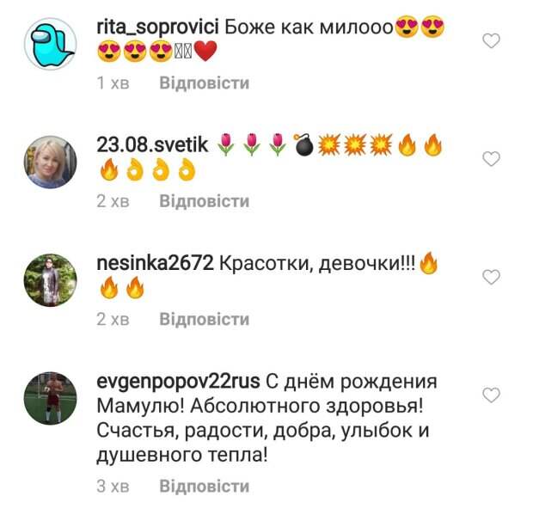Open 23.08.svetik's profile picture
Screen dimensions: 533x527
pos(51,162)
